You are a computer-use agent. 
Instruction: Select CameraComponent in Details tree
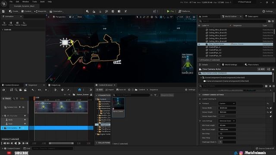pyautogui.click(x=226, y=81)
